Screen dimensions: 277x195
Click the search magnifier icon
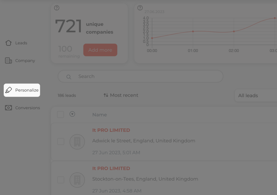[x=69, y=77]
